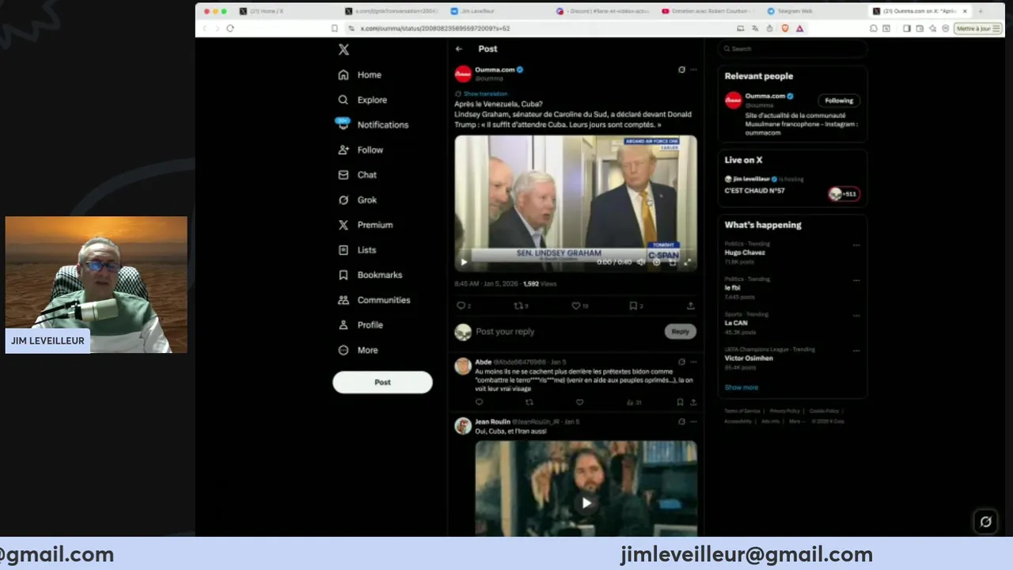Viewport: 1013px width, 570px height.
Task: Go to Profile in the sidebar
Action: [361, 325]
